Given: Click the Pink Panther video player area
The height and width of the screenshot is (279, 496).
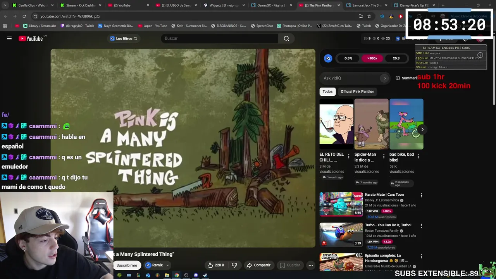Looking at the screenshot, I should point(183,148).
